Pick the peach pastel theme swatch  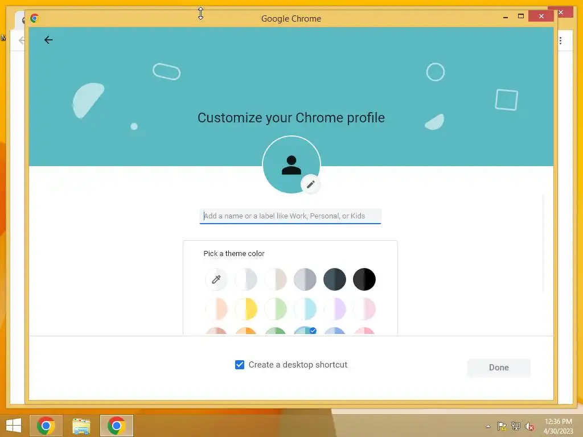pos(216,309)
